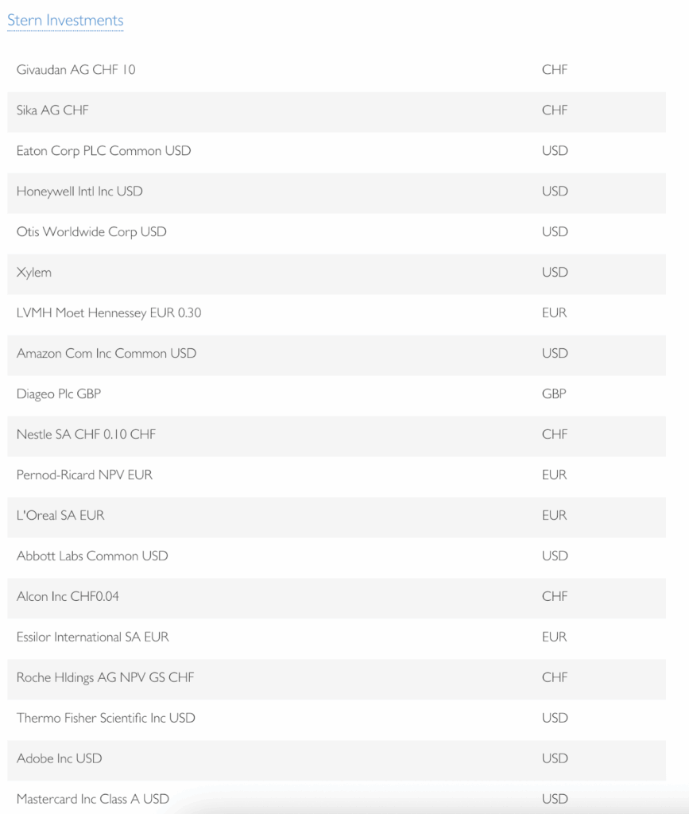Click the Givaudan AG CHF 10 row

click(76, 70)
